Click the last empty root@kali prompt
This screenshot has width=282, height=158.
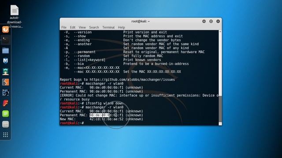[x=72, y=123]
